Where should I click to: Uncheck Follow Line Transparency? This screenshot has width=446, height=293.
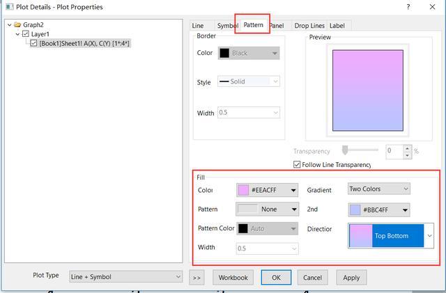pyautogui.click(x=297, y=164)
